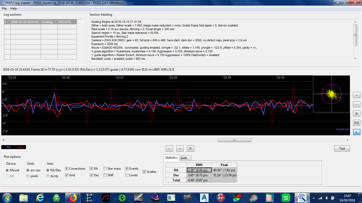The height and width of the screenshot is (203, 362).
Task: Open EQMOD 'E' taskbar icon
Action: [x=89, y=198]
